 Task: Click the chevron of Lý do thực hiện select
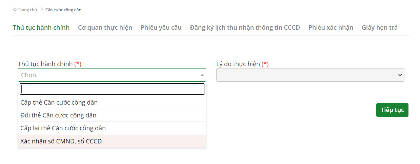pyautogui.click(x=400, y=75)
